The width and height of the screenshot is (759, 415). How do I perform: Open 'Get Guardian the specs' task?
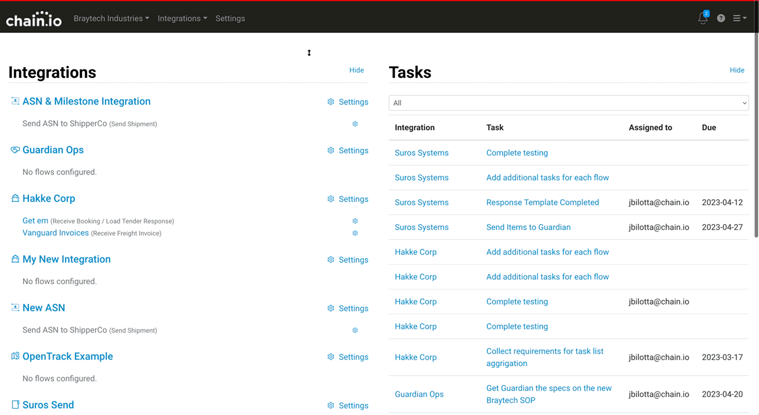(549, 394)
